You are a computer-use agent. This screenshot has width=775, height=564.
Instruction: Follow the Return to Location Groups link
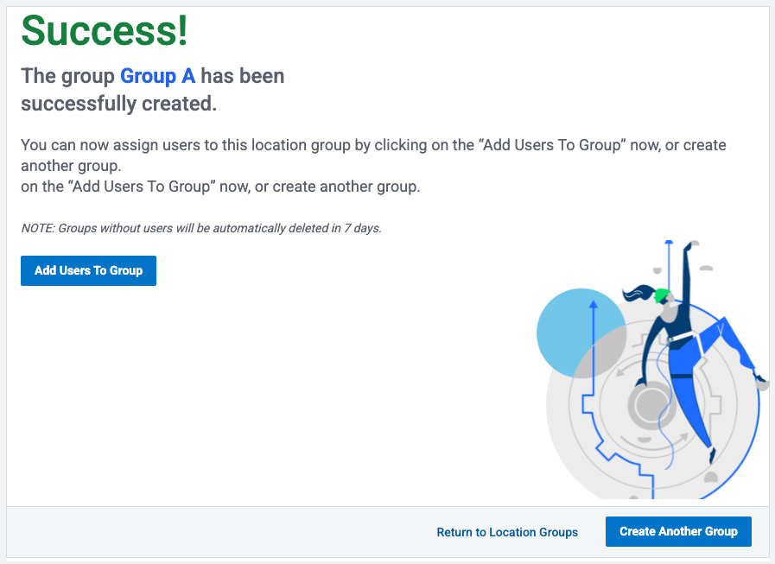507,532
